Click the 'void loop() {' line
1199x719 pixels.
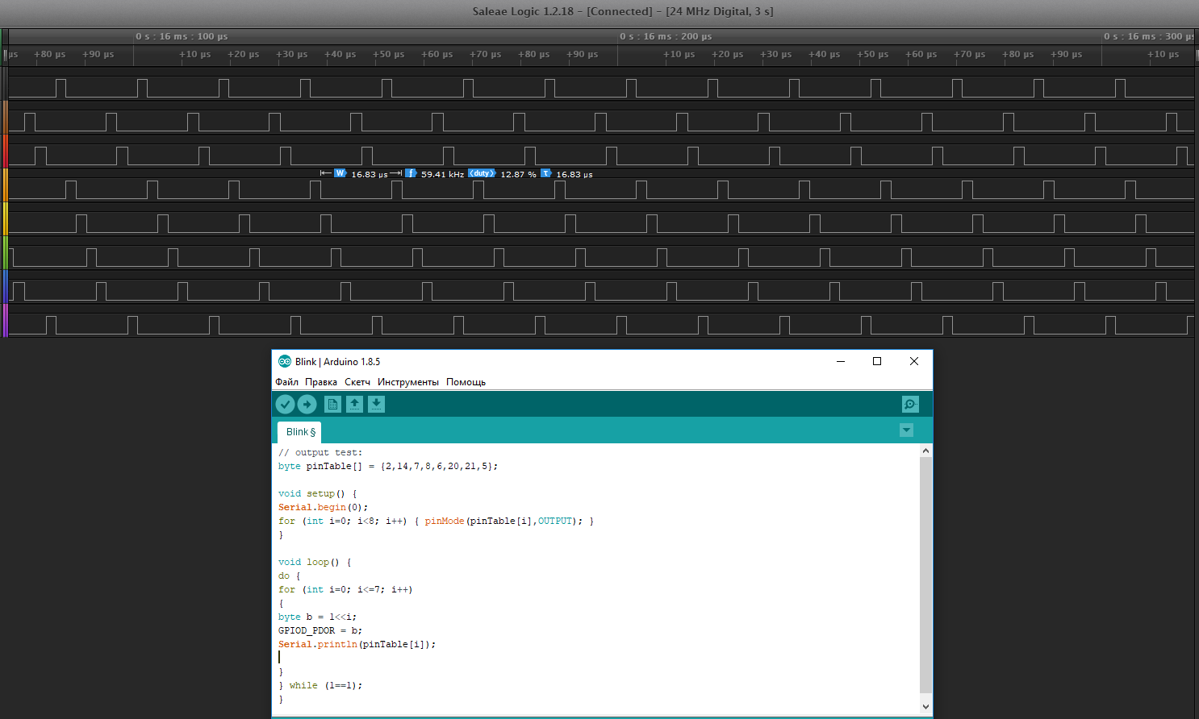click(x=315, y=562)
